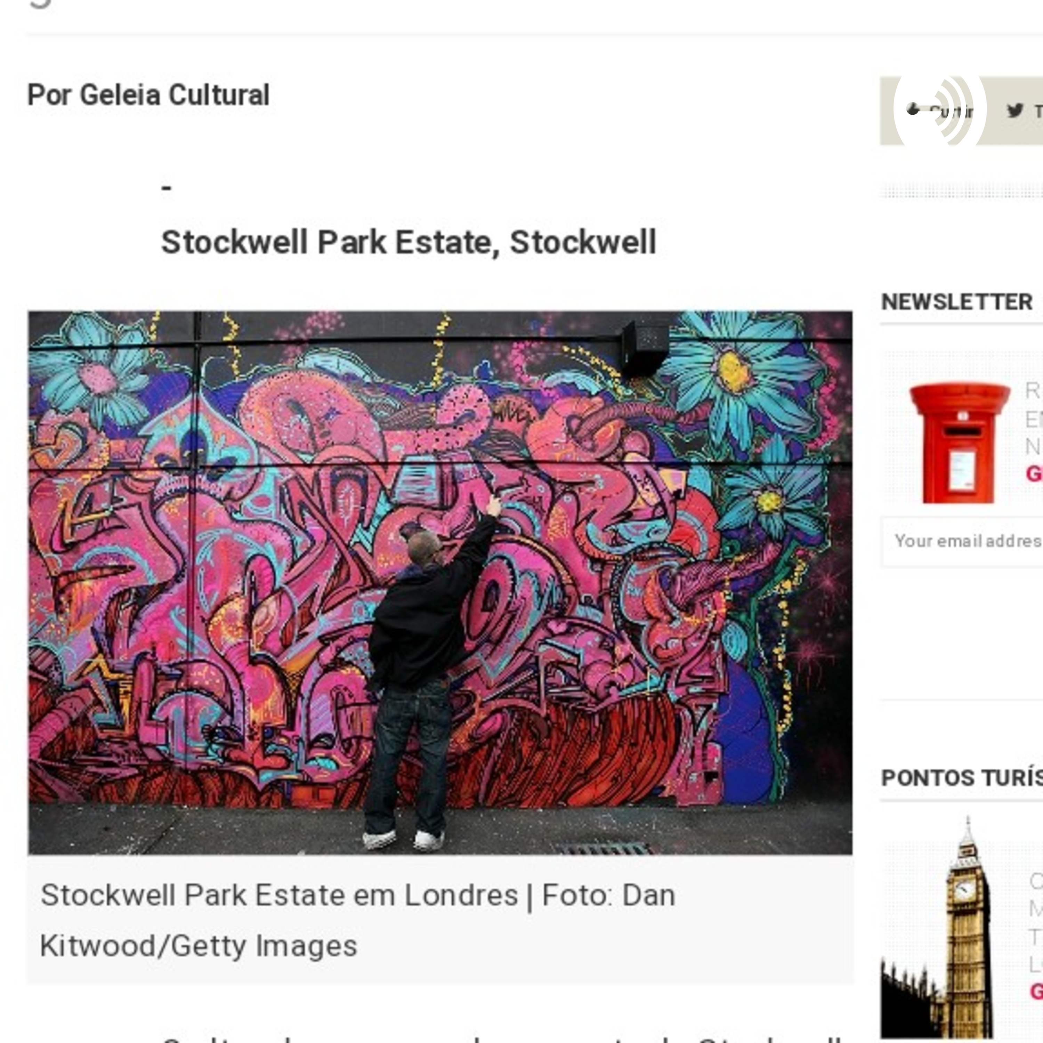The image size is (1043, 1043).
Task: Click the pink link beside the red postbox
Action: pos(1034,474)
